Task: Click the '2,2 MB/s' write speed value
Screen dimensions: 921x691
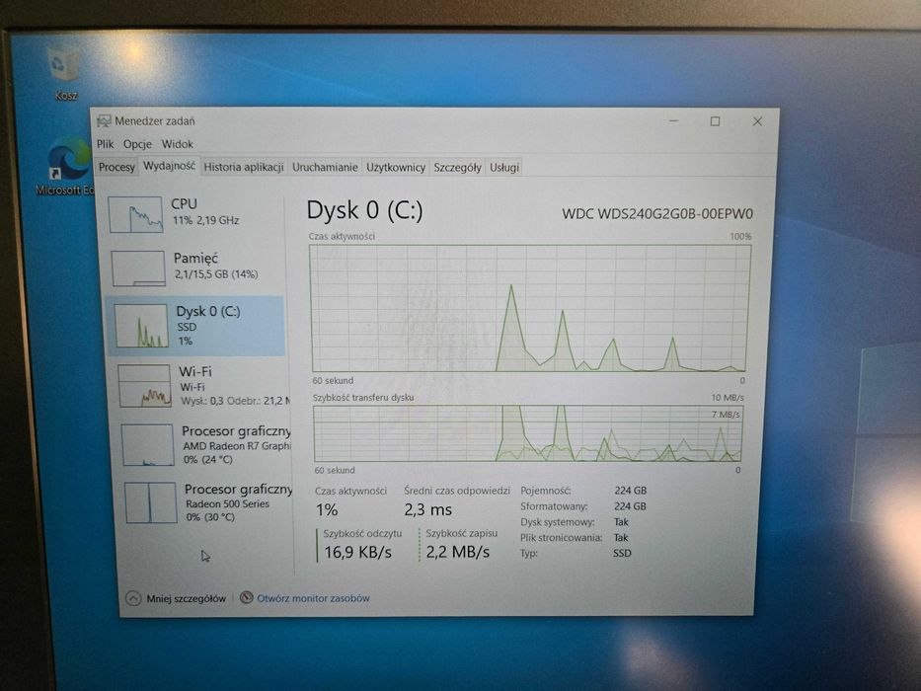Action: pyautogui.click(x=458, y=552)
